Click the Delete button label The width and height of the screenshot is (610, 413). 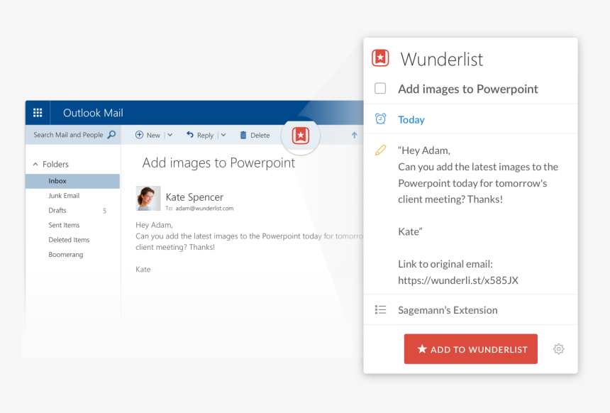[x=260, y=135]
